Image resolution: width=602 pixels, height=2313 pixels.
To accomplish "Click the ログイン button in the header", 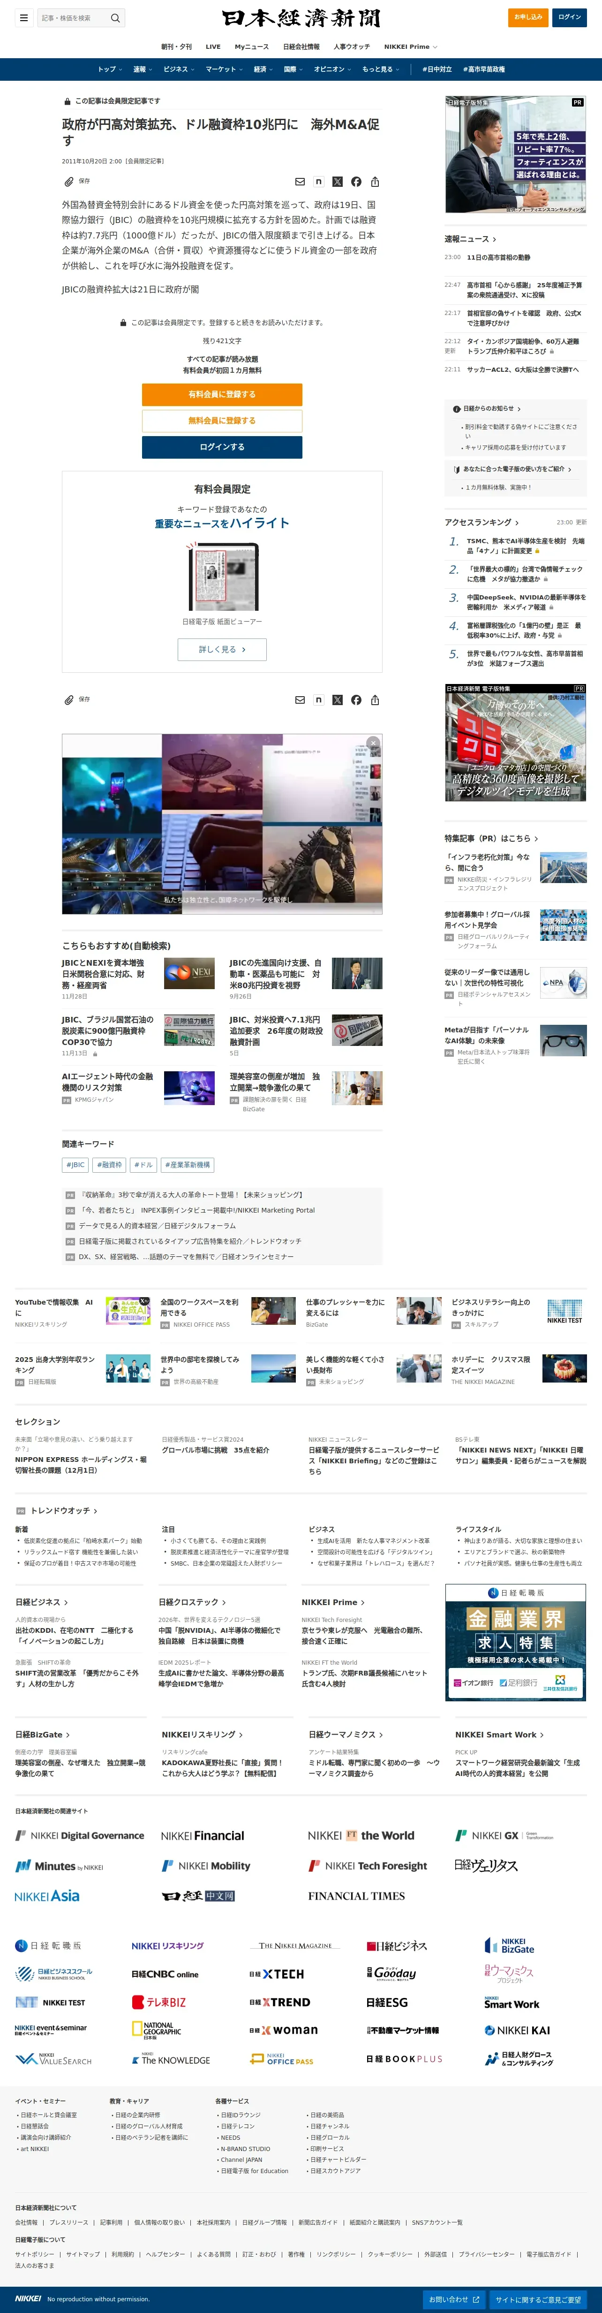I will coord(569,17).
